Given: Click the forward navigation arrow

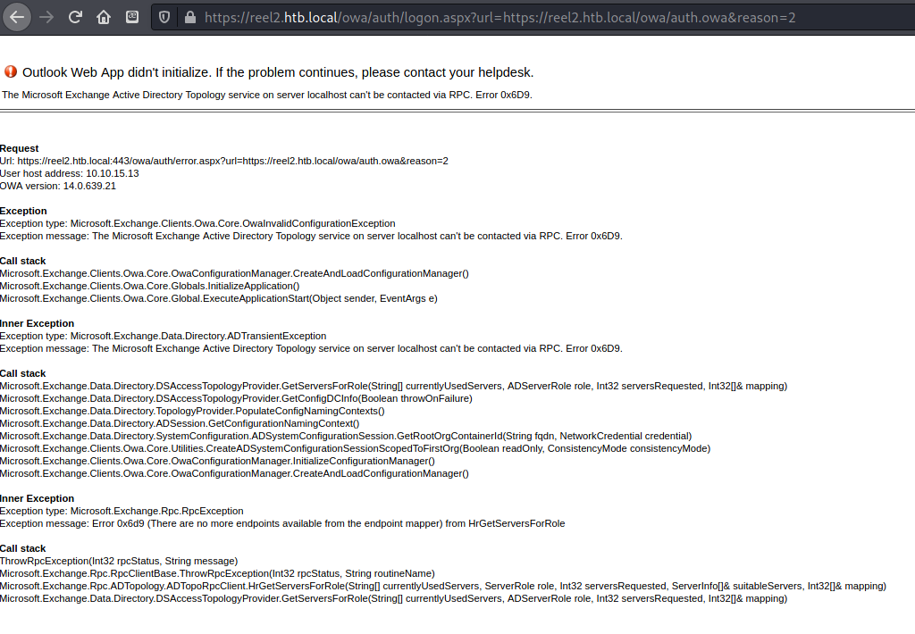Looking at the screenshot, I should [47, 17].
